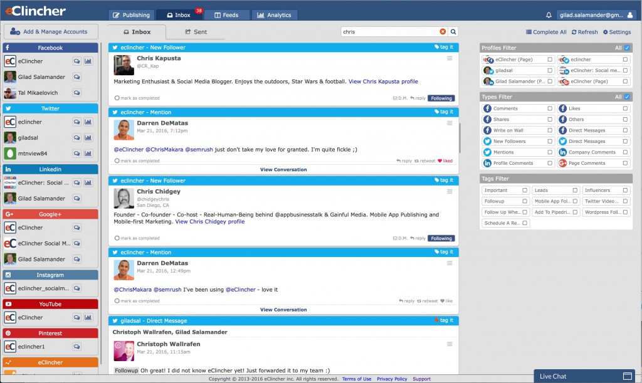Send D.M. to Chris Kapusta
The width and height of the screenshot is (642, 383).
click(x=400, y=98)
